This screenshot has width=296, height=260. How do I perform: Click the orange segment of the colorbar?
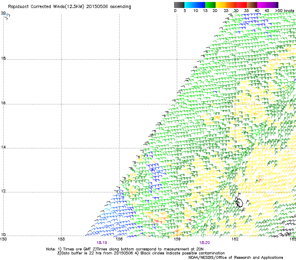[x=231, y=5]
